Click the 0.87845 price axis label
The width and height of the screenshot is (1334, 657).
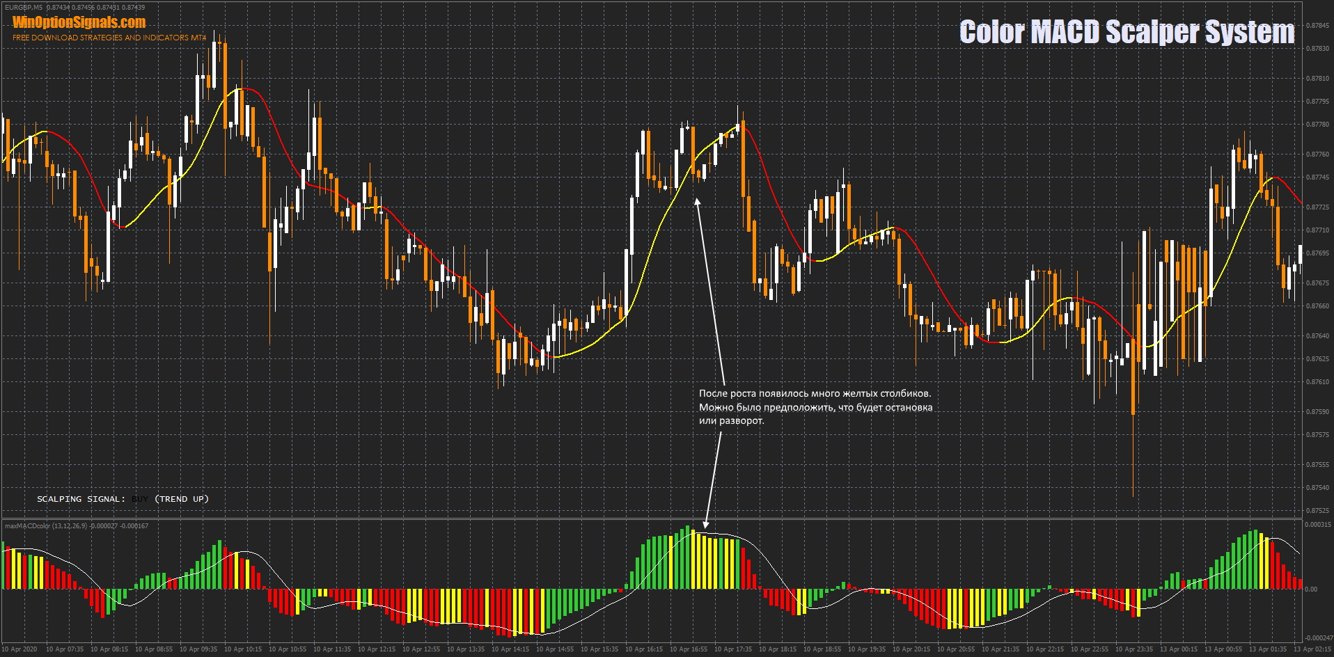coord(1317,26)
